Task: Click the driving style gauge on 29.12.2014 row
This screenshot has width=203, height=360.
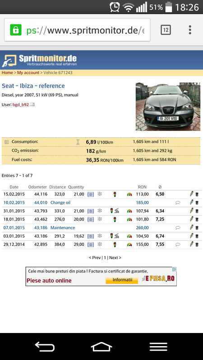Action: tap(129, 245)
